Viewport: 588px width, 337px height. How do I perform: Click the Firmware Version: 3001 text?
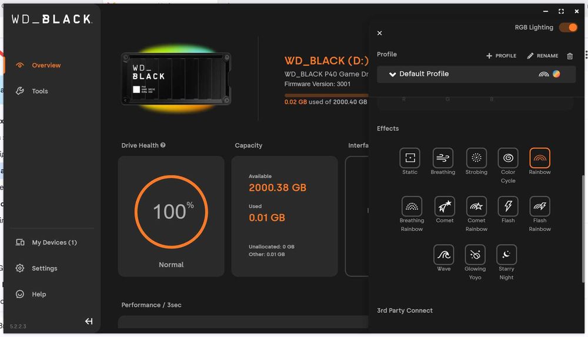pos(318,85)
